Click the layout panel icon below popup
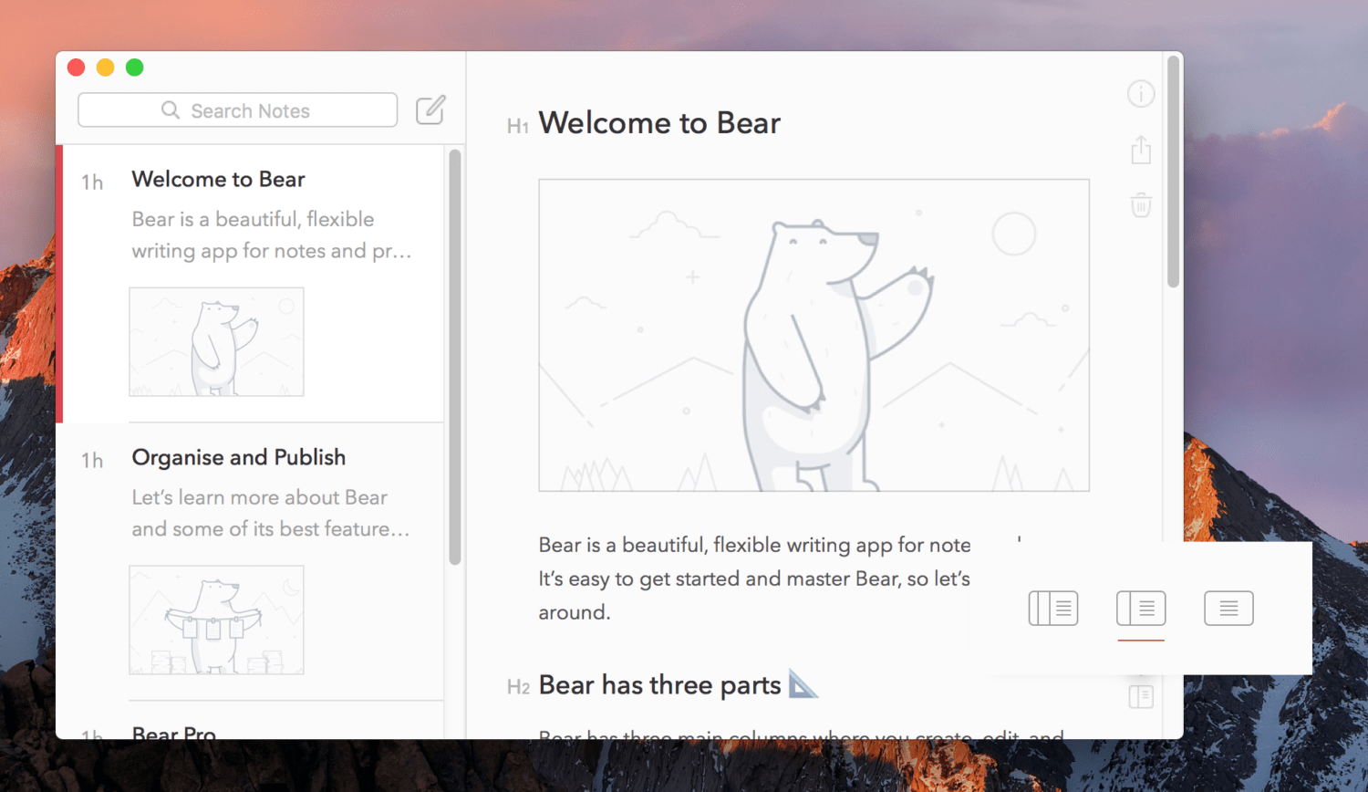 click(1140, 697)
